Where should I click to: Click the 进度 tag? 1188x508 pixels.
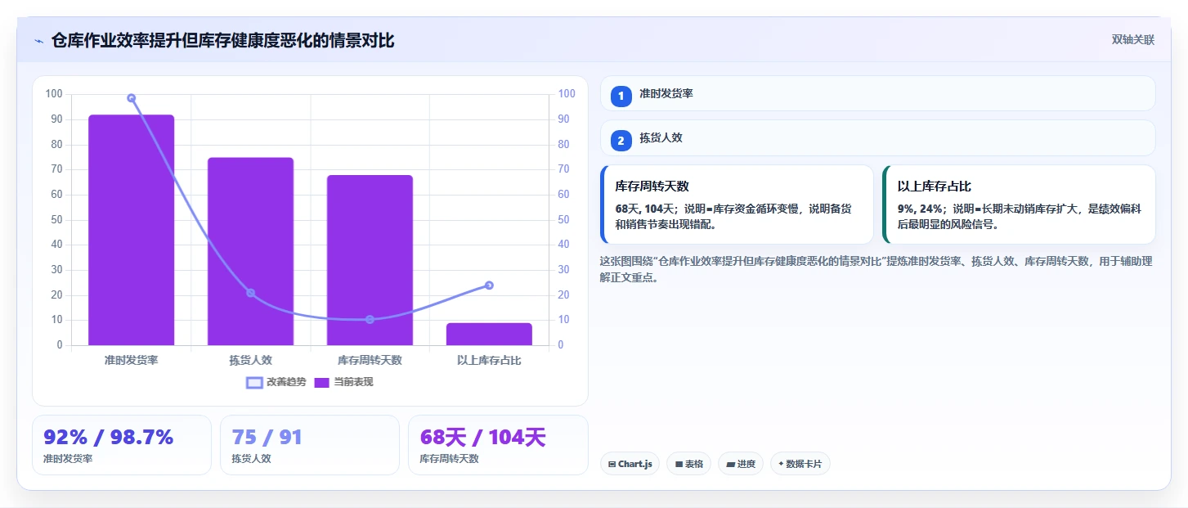741,464
